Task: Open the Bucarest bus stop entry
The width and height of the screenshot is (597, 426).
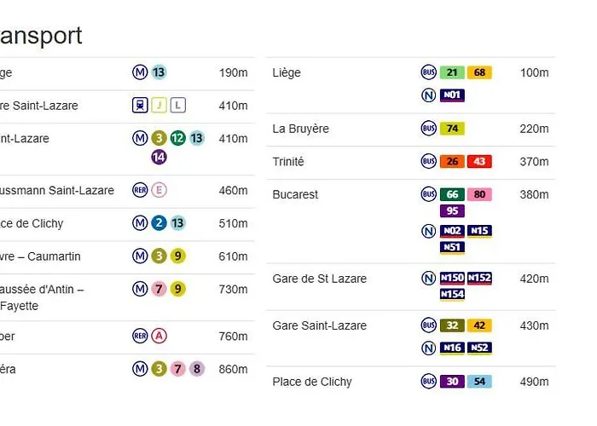Action: point(295,195)
